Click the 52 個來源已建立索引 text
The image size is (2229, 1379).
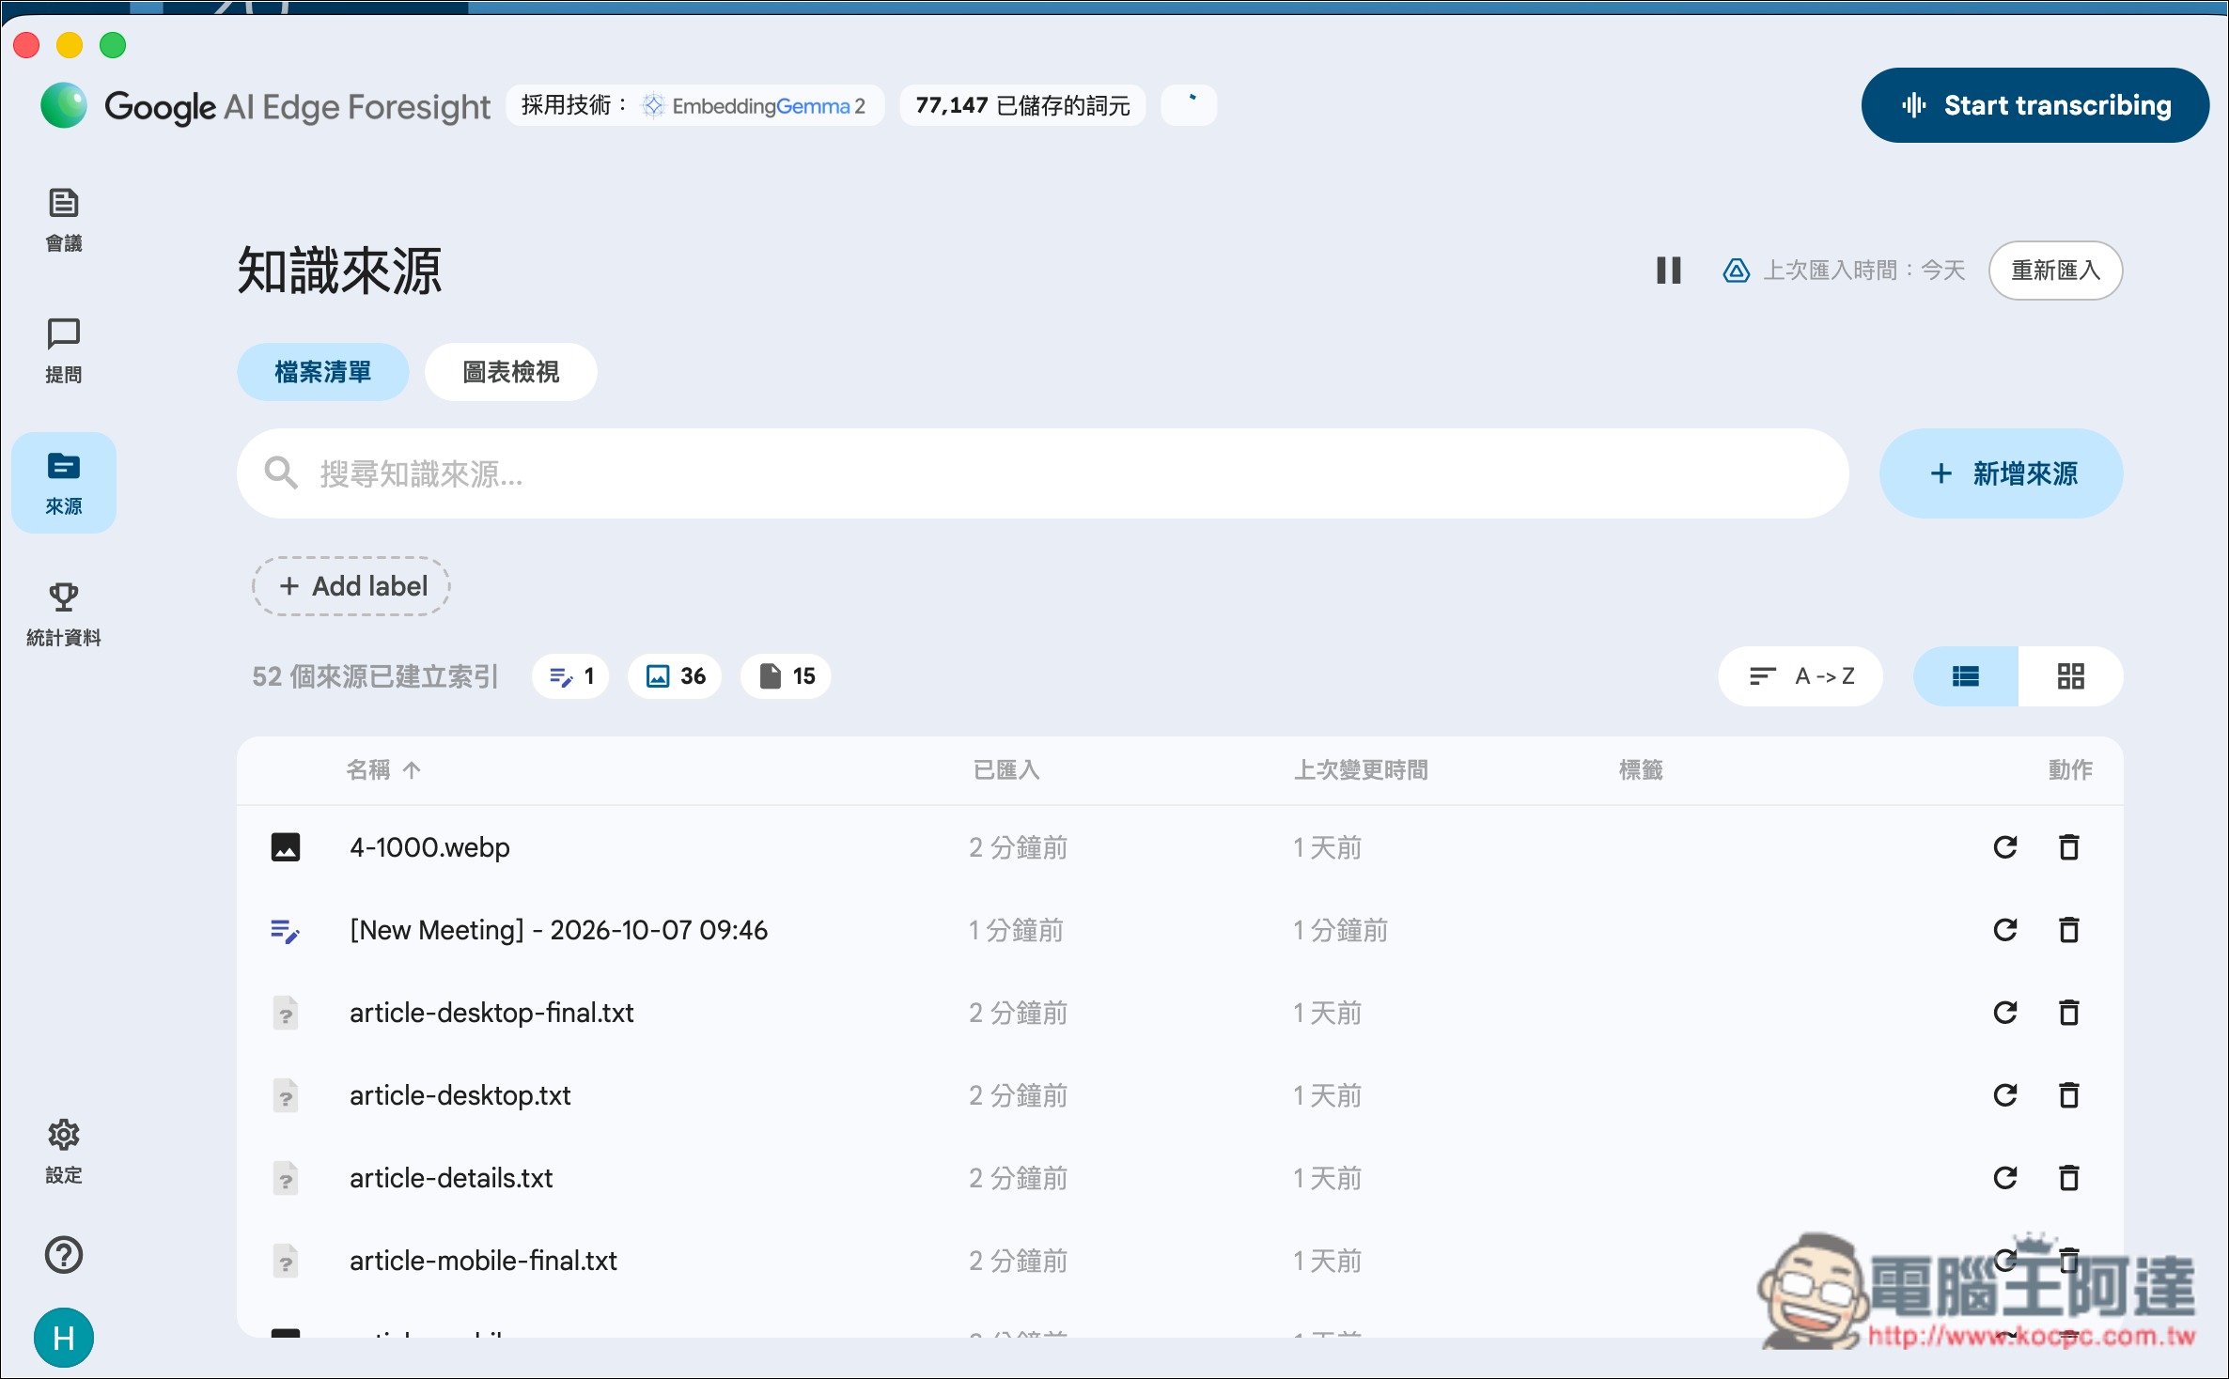pos(375,676)
